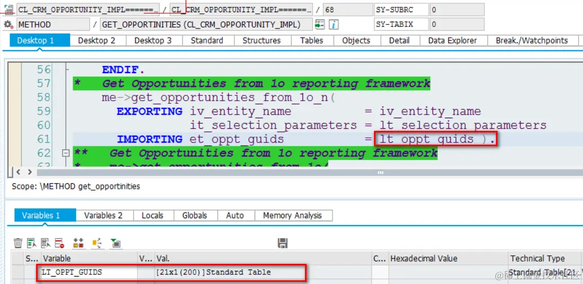Click line number 61 in the gutter
The height and width of the screenshot is (284, 583).
[43, 139]
